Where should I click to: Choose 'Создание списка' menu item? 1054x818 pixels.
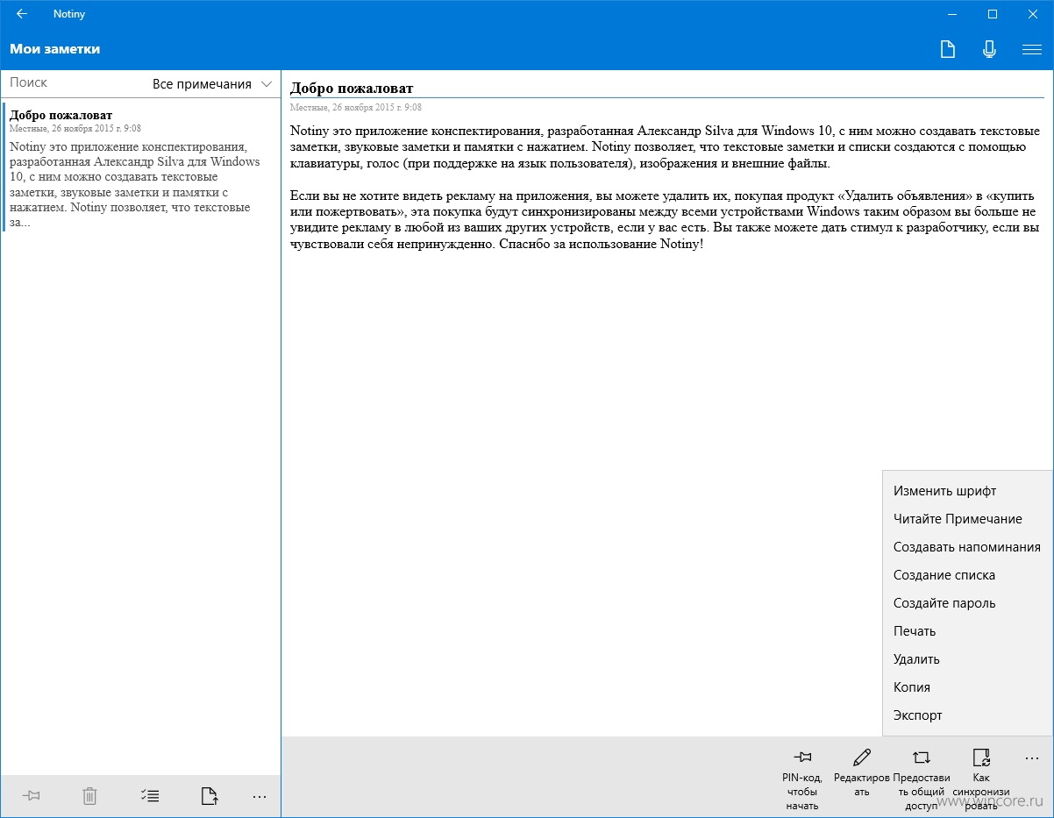[x=967, y=575]
